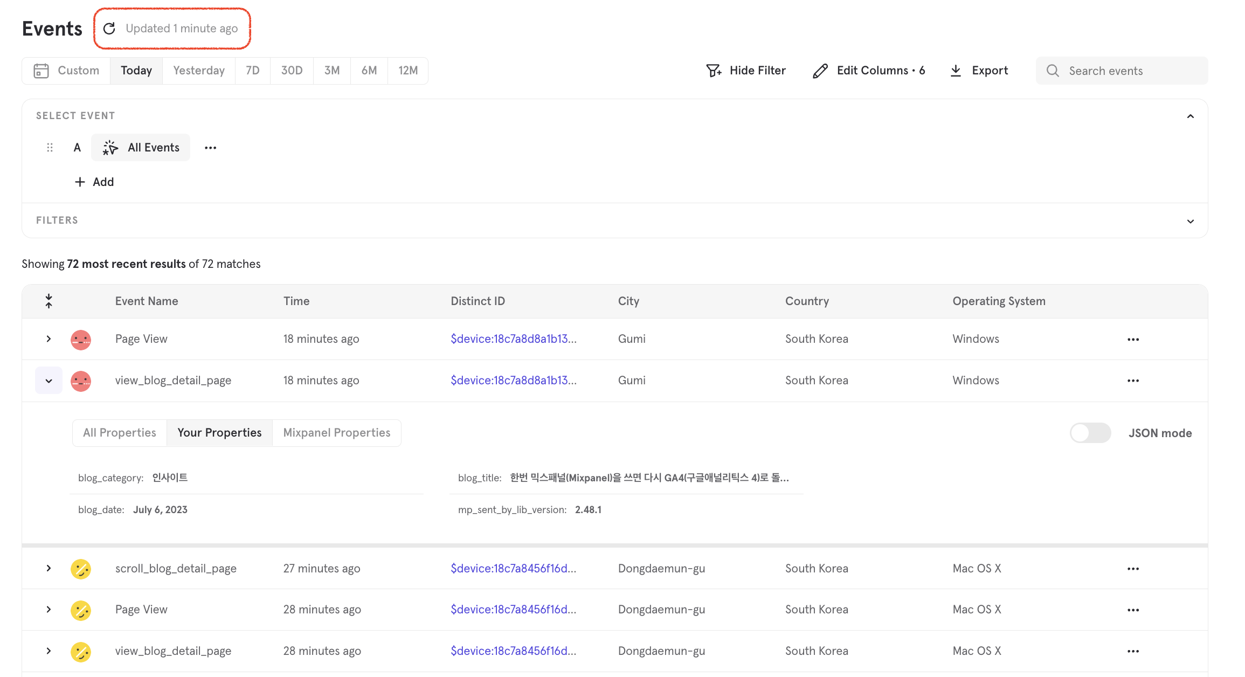
Task: Open Distinct ID link in first row
Action: (x=513, y=338)
